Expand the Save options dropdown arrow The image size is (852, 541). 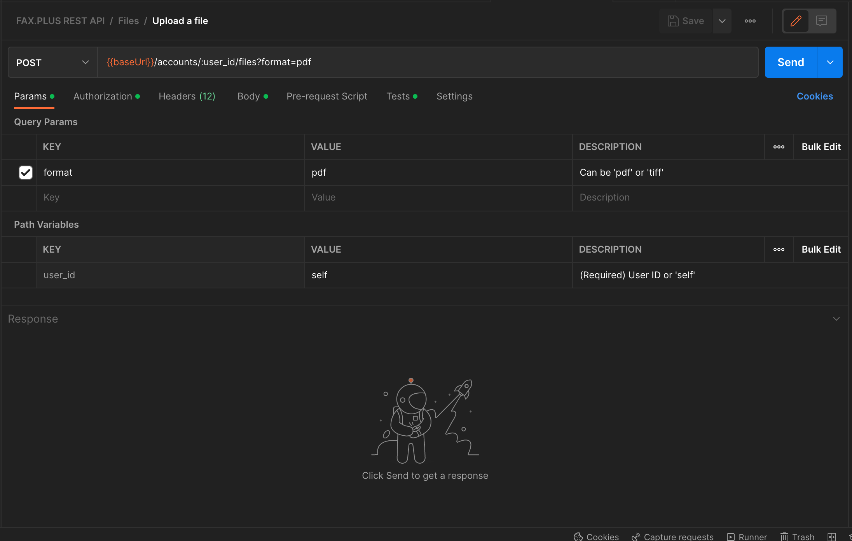722,21
